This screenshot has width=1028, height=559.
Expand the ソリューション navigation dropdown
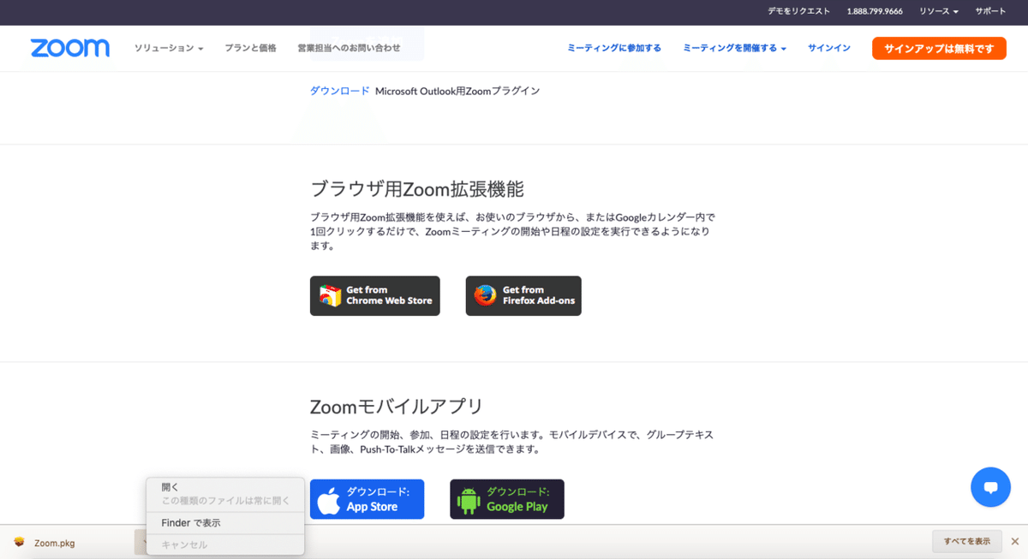[169, 49]
